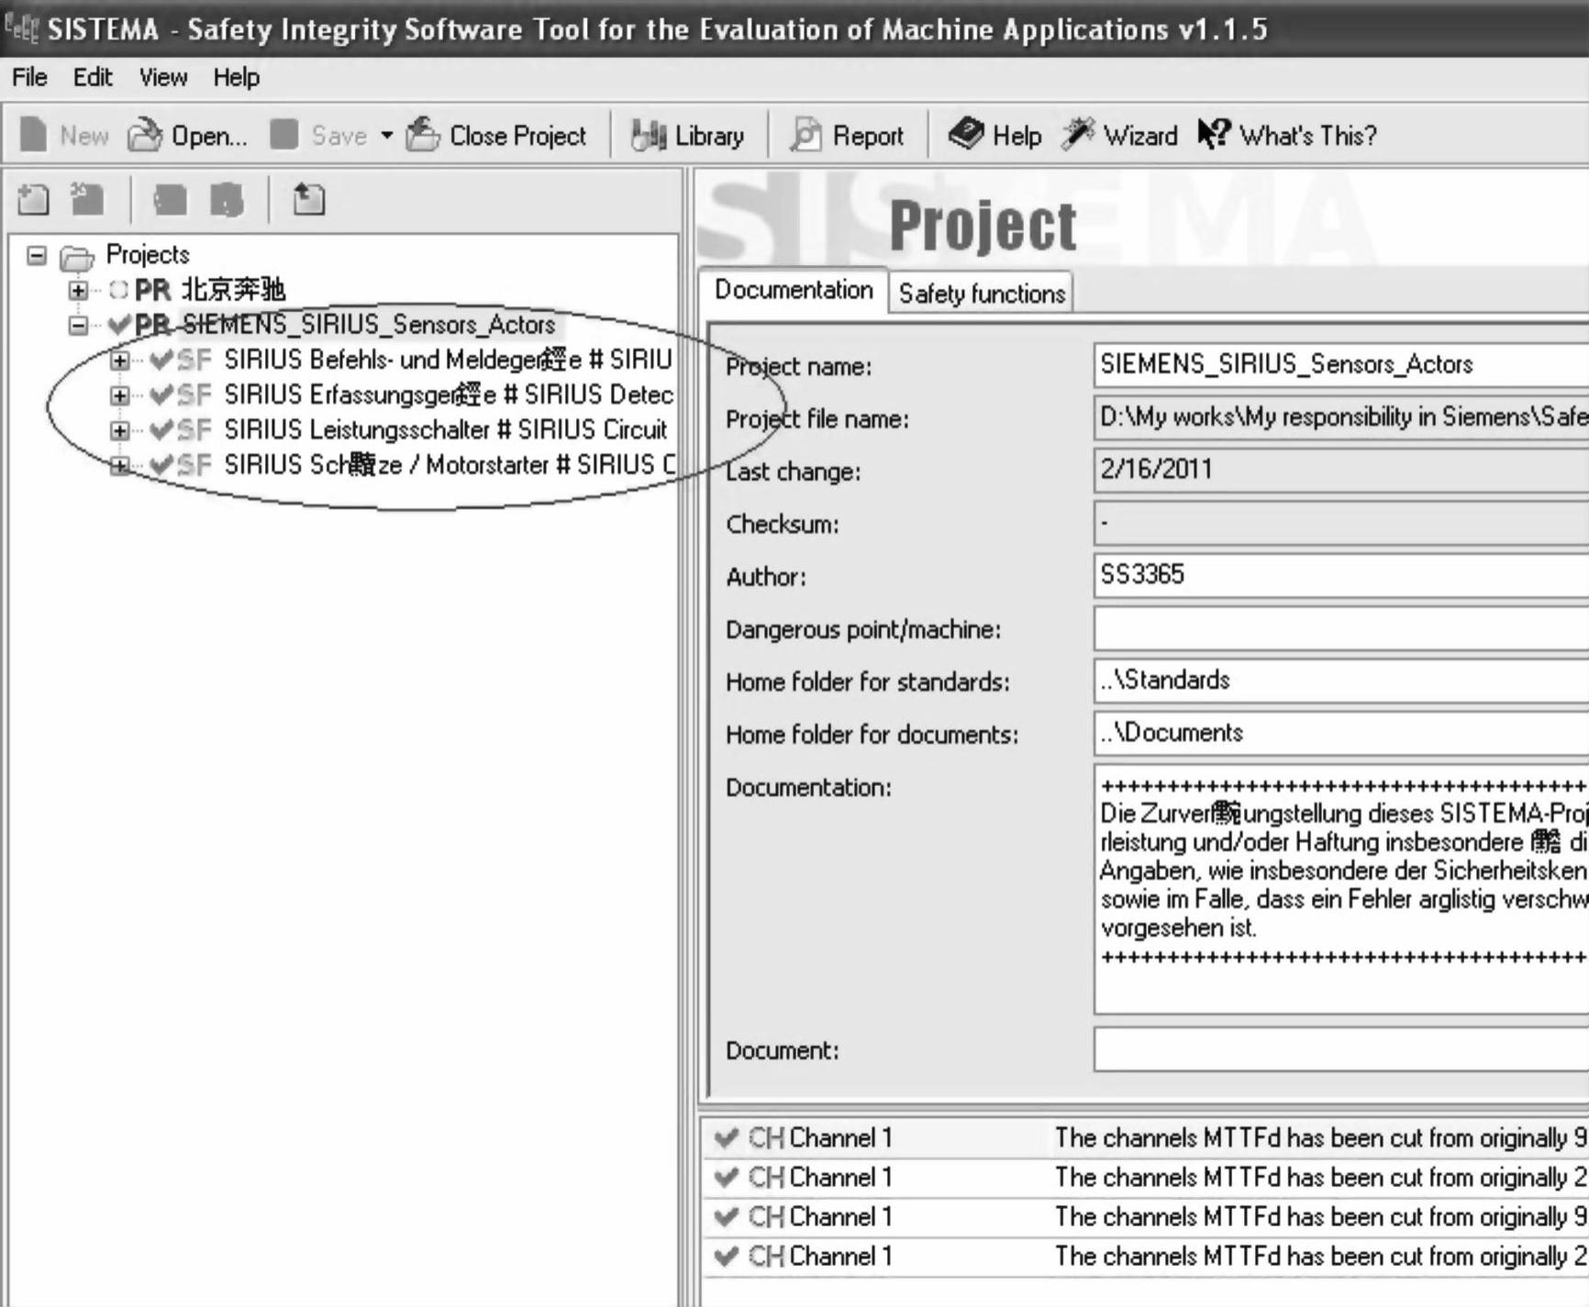1589x1307 pixels.
Task: Click the fourth greyed tree toolbar icon
Action: point(227,199)
